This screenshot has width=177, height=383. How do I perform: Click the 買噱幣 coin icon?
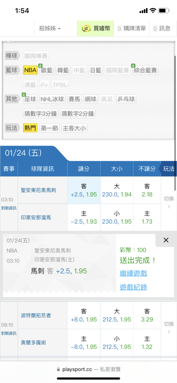click(x=86, y=29)
